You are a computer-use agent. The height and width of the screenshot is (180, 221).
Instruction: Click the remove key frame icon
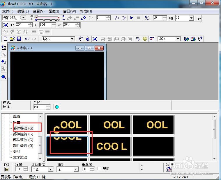[77, 18]
